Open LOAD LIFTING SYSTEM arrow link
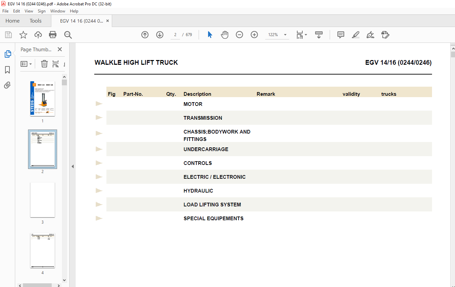 tap(99, 204)
